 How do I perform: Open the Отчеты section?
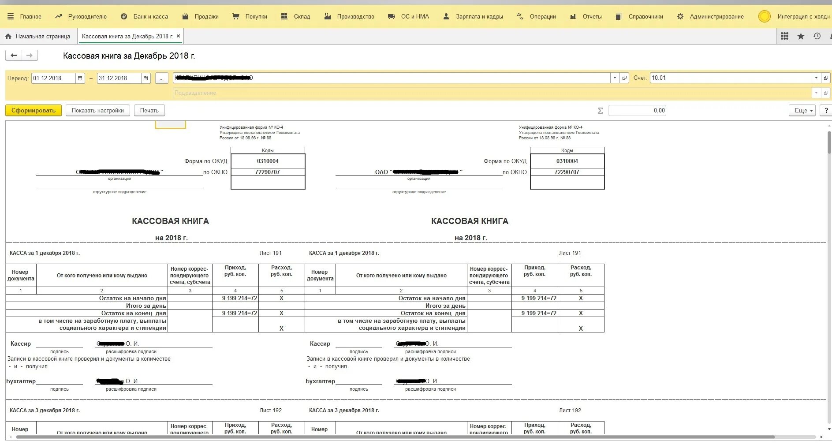tap(592, 16)
